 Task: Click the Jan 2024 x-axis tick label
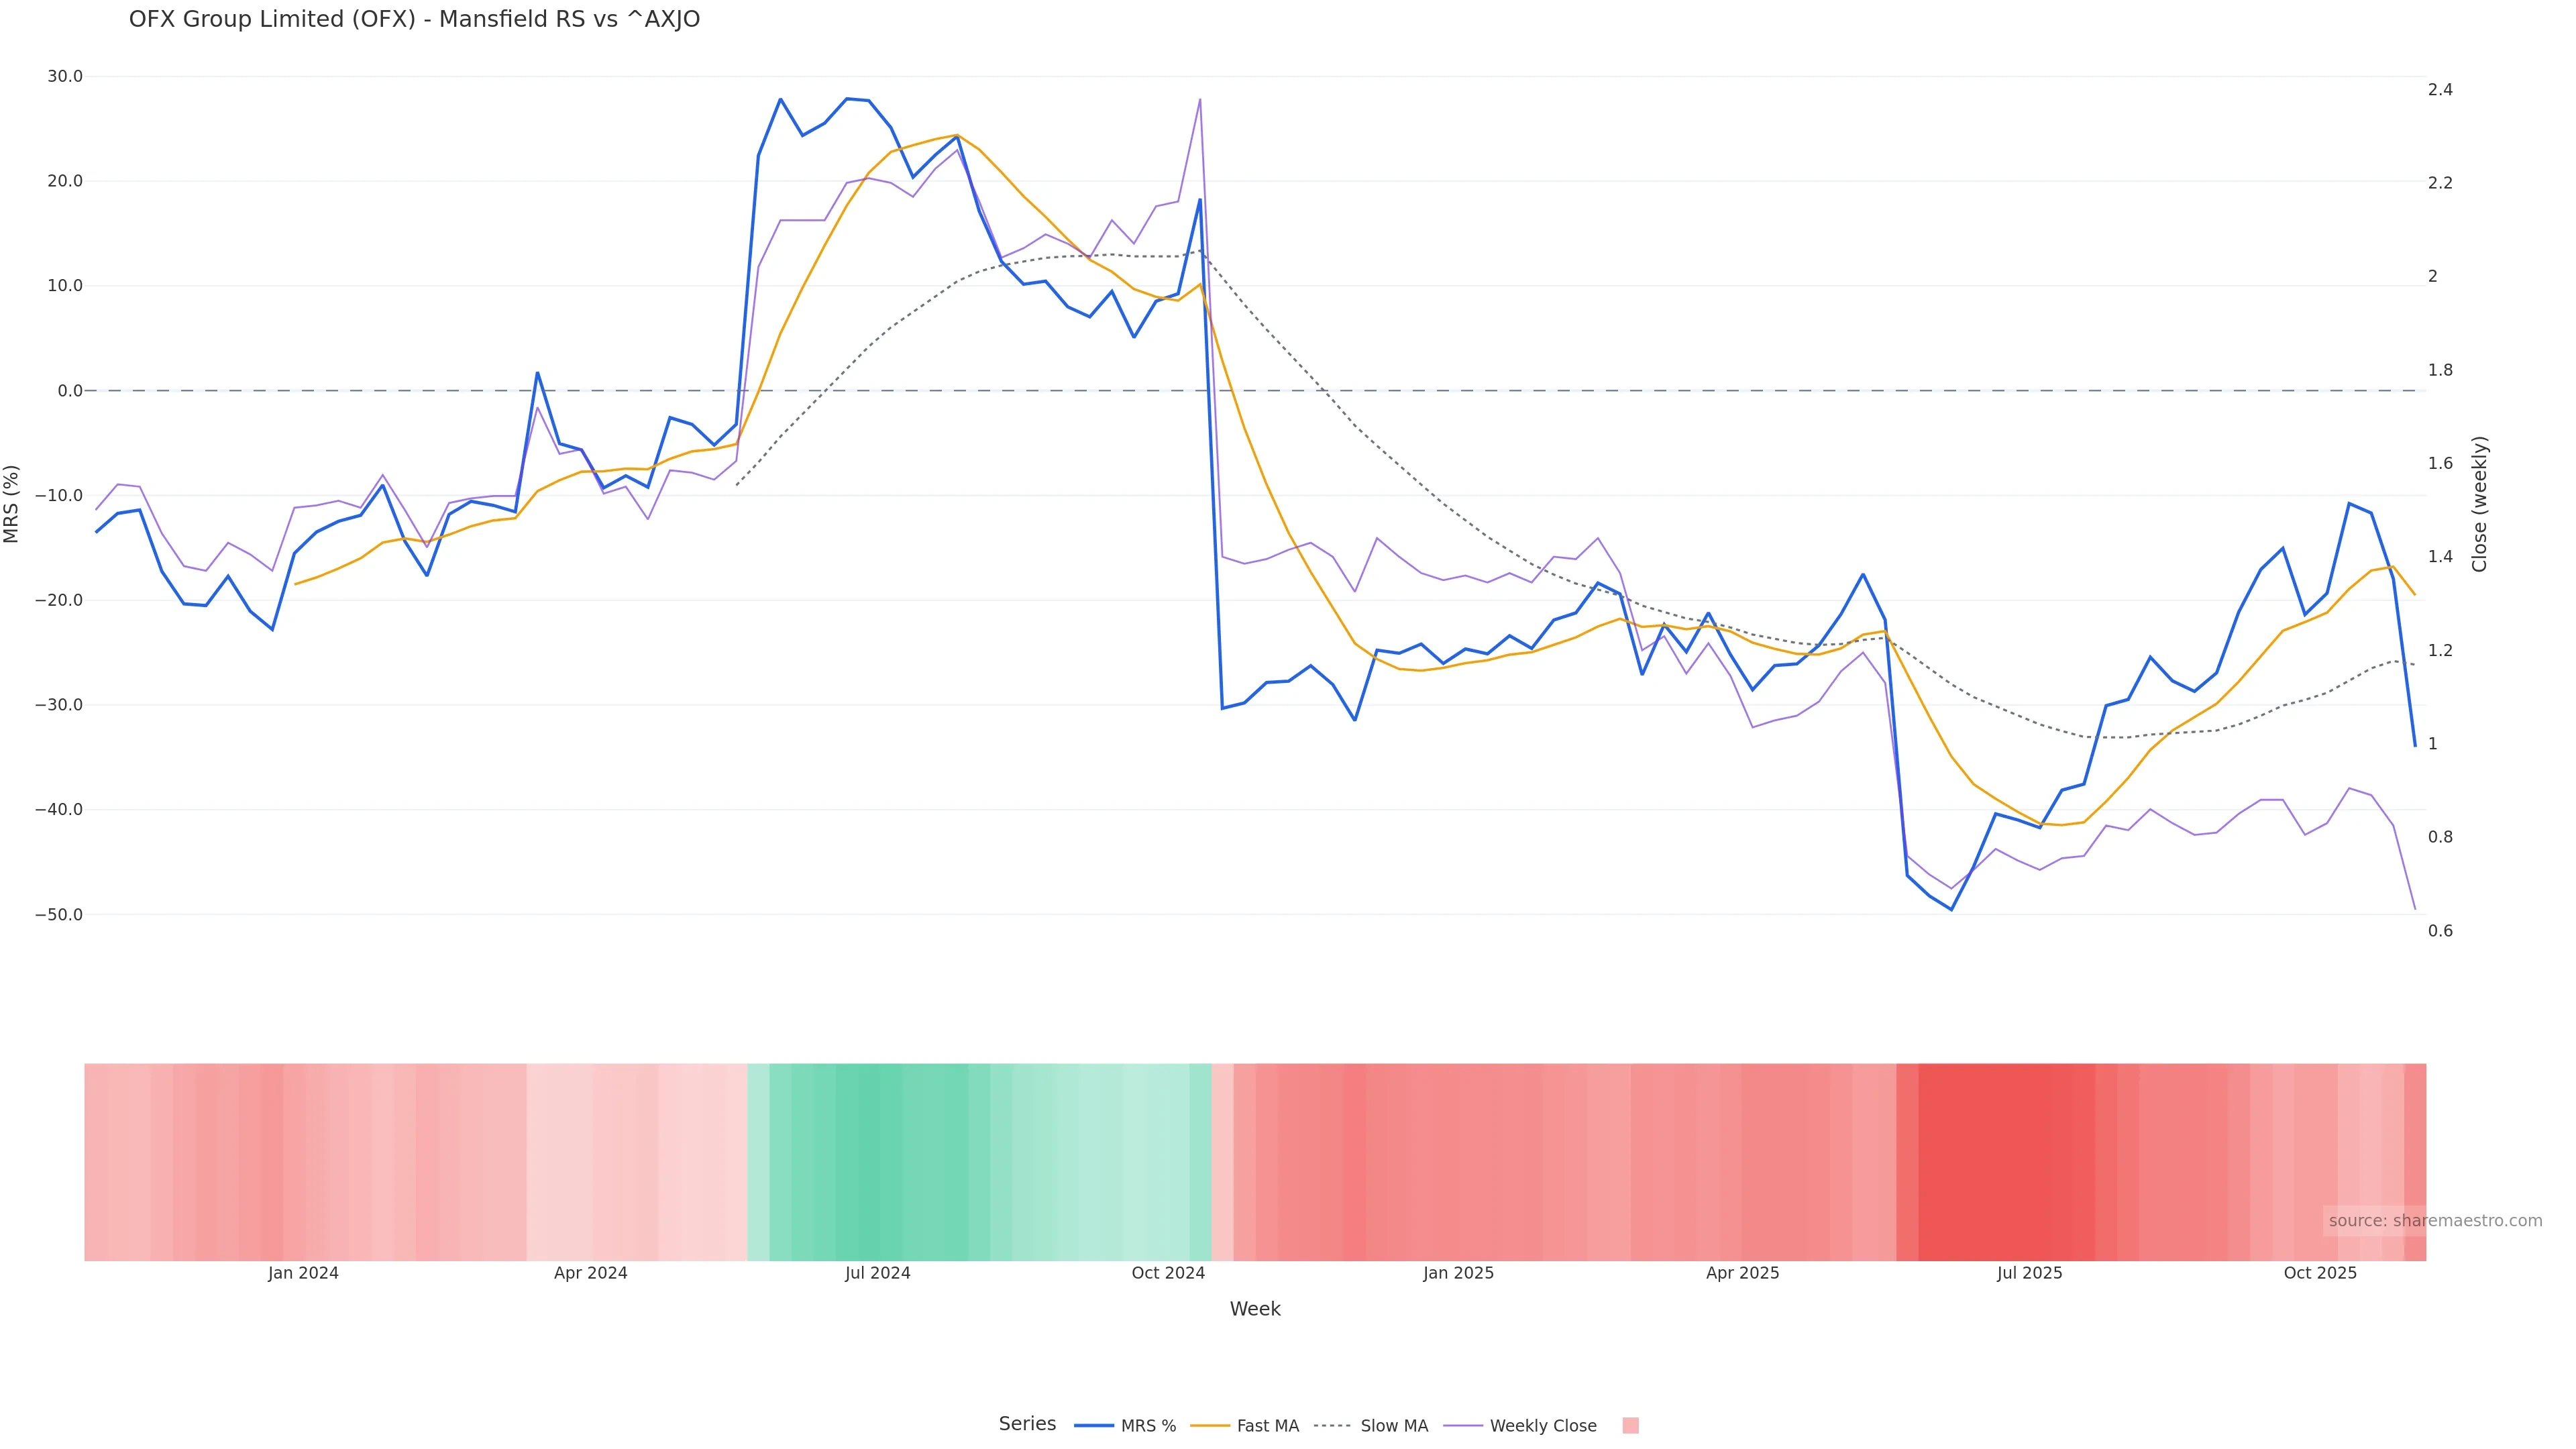pos(303,1273)
